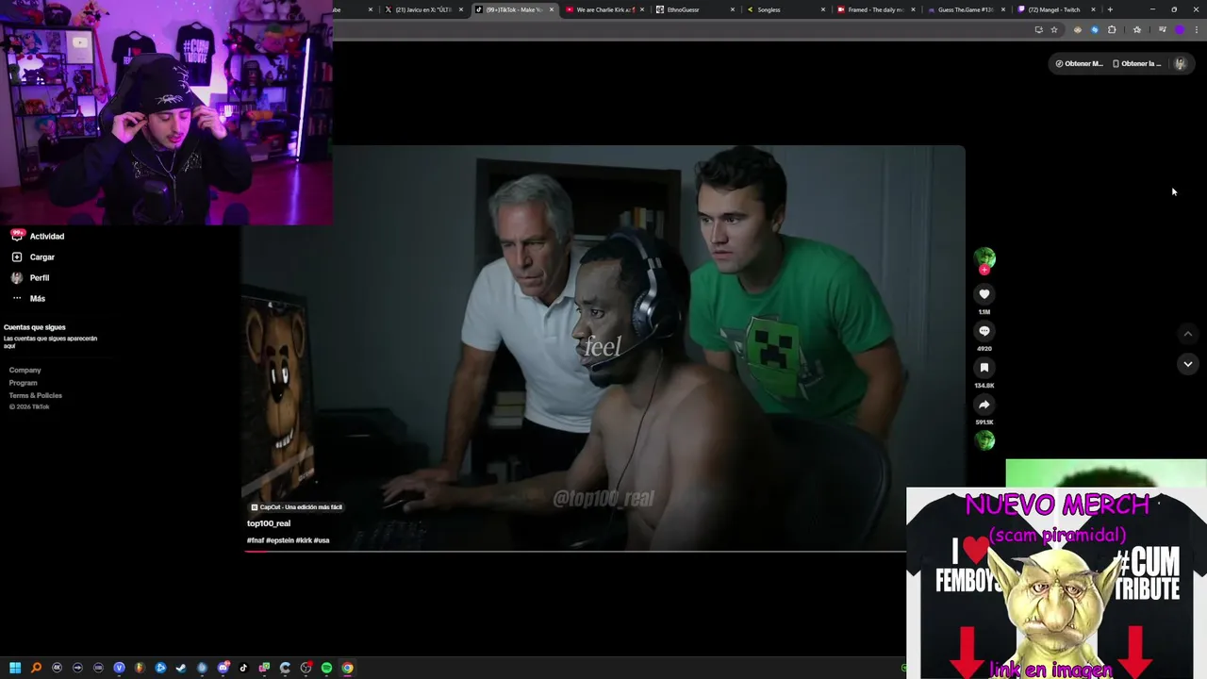The height and width of the screenshot is (679, 1207).
Task: Seek on the video progress bar
Action: pos(575,552)
